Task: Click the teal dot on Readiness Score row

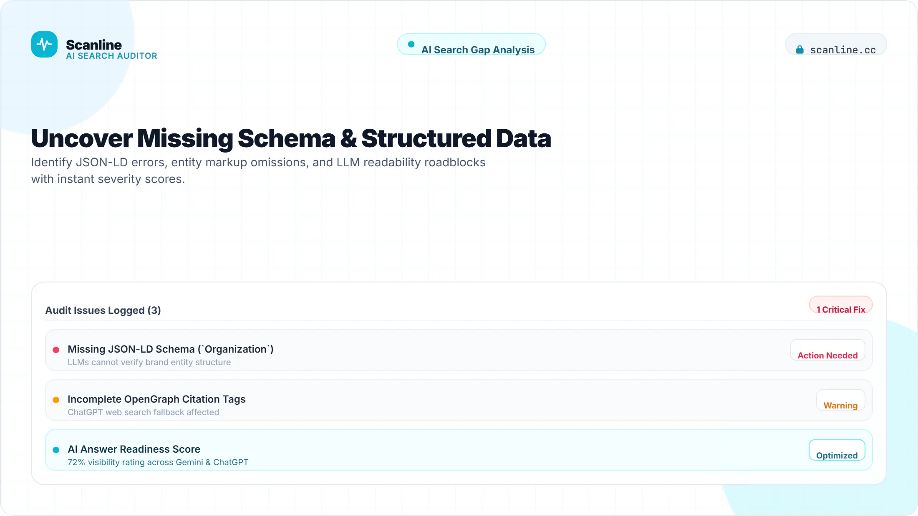Action: coord(56,450)
